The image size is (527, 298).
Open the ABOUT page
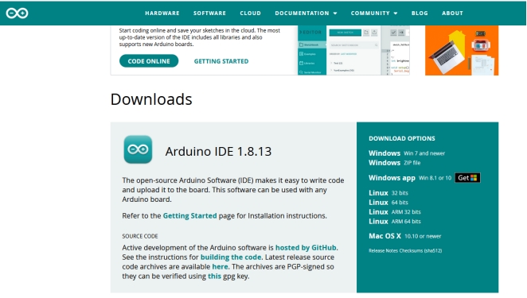point(452,13)
